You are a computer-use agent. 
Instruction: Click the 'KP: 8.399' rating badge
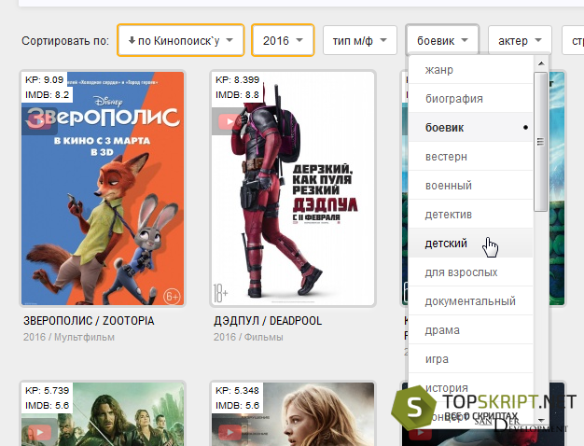coord(237,79)
